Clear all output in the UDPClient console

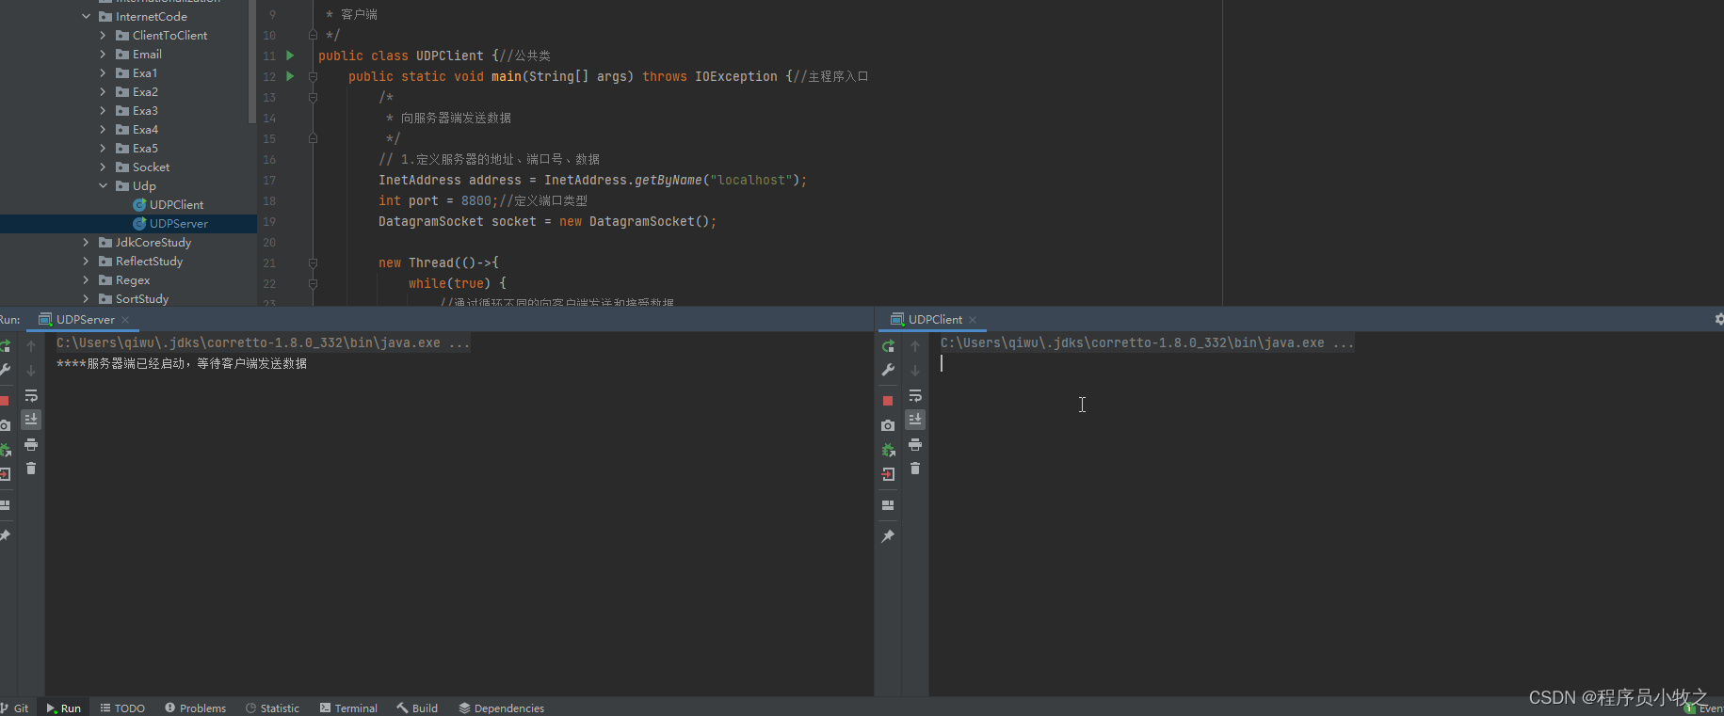click(x=915, y=469)
